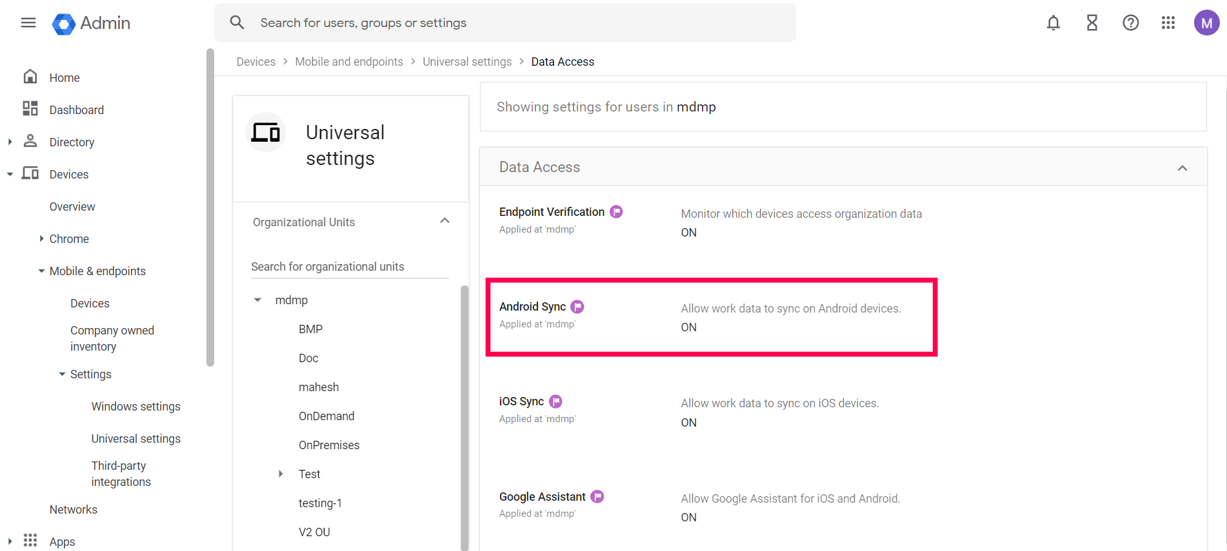This screenshot has width=1227, height=551.
Task: Collapse the Organizational Units panel
Action: 444,221
